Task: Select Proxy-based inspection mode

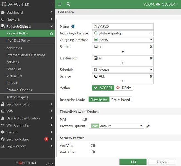Action: (x=121, y=100)
